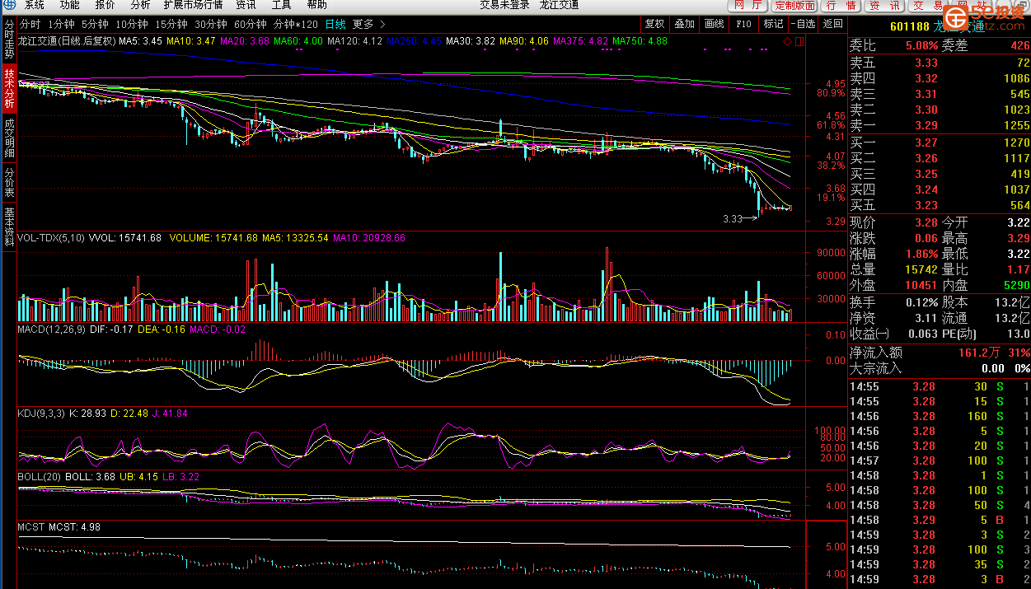Open the 基本资料 sidebar tab
Image resolution: width=1031 pixels, height=589 pixels.
pyautogui.click(x=9, y=227)
